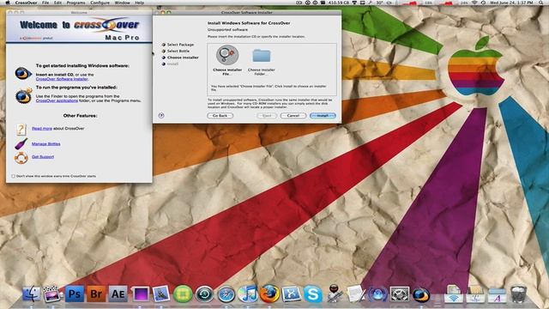This screenshot has height=309, width=549.
Task: Click the wine bottle icon beside Manage Bottles
Action: click(21, 143)
